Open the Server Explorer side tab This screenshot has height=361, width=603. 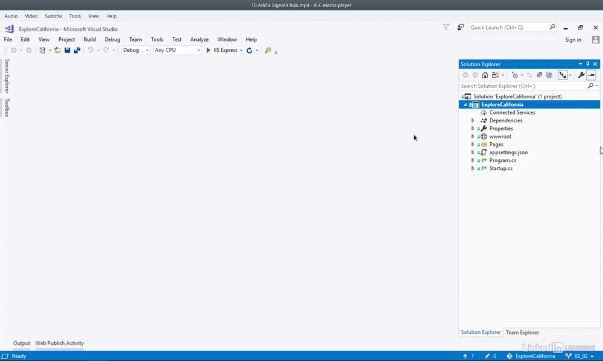point(7,76)
